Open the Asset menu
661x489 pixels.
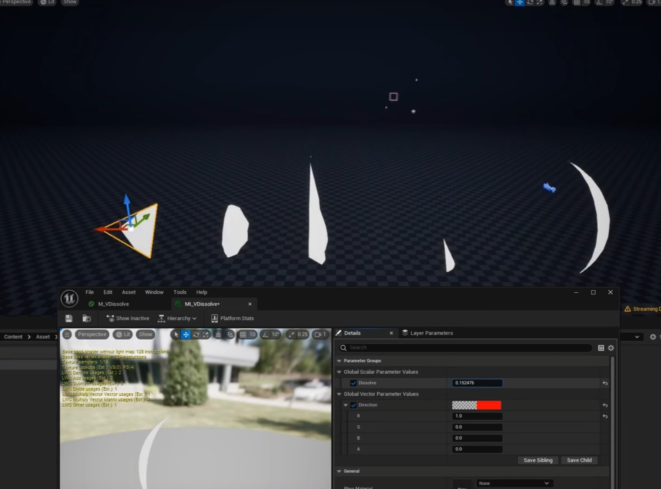[128, 292]
